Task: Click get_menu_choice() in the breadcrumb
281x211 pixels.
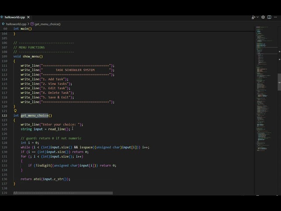Action: 47,24
